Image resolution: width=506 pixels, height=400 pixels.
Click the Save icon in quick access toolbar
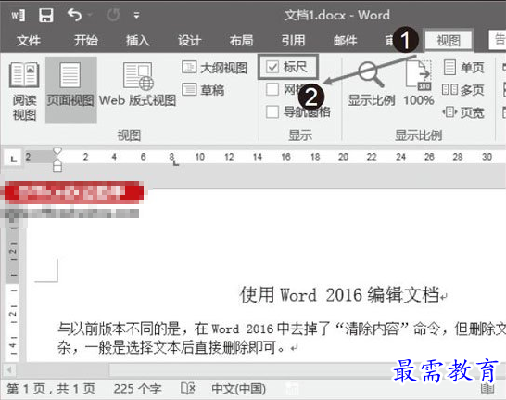(45, 15)
